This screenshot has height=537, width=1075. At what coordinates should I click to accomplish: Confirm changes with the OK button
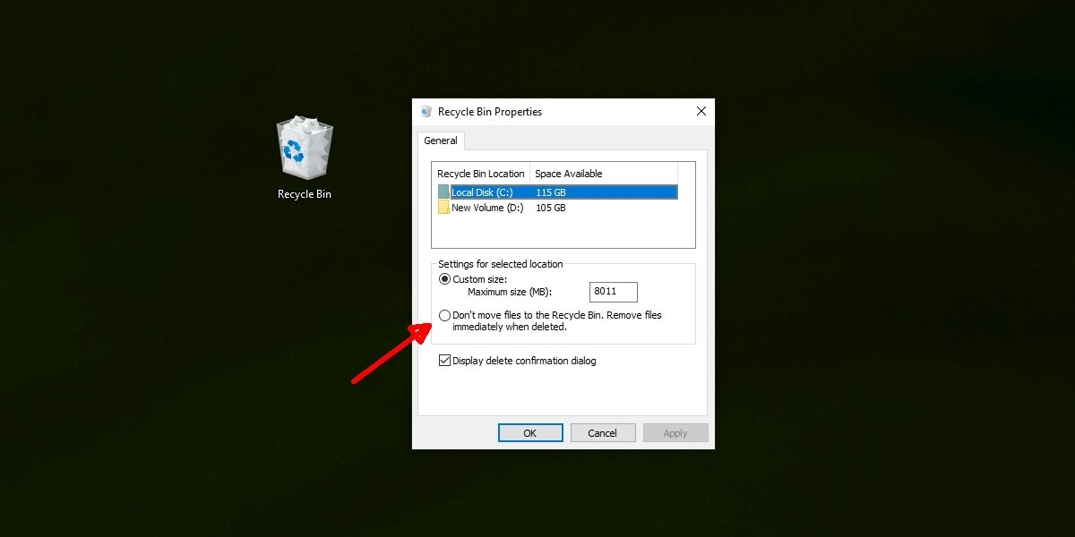530,432
